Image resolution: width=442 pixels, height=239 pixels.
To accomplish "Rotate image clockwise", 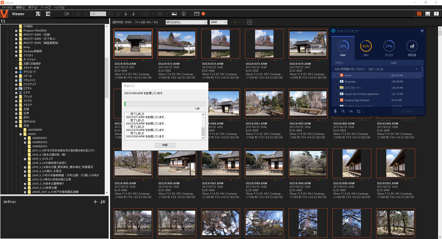I will pyautogui.click(x=133, y=14).
